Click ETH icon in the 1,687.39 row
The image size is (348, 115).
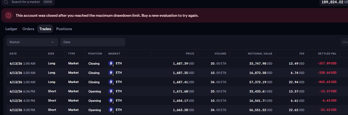click(111, 64)
